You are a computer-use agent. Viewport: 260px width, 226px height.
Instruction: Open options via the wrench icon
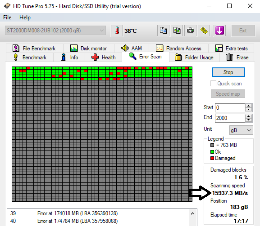[204, 31]
